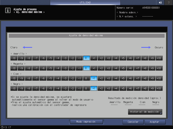
Task: Set Magenta density to -7
Action: (35, 68)
